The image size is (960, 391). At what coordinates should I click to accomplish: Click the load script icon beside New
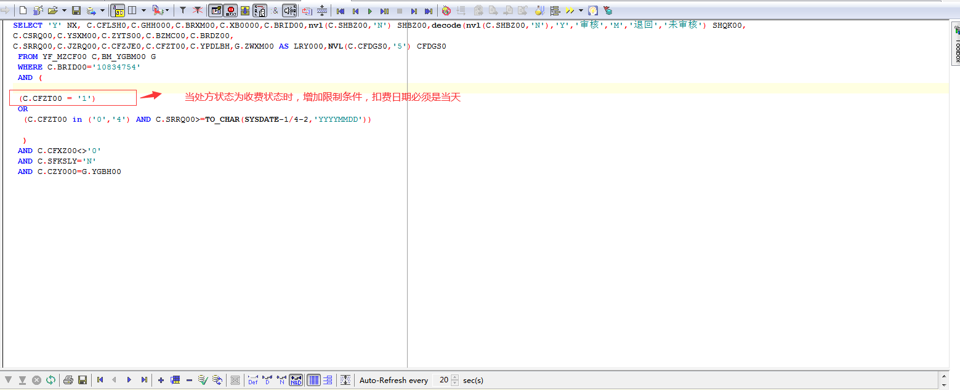click(x=38, y=10)
